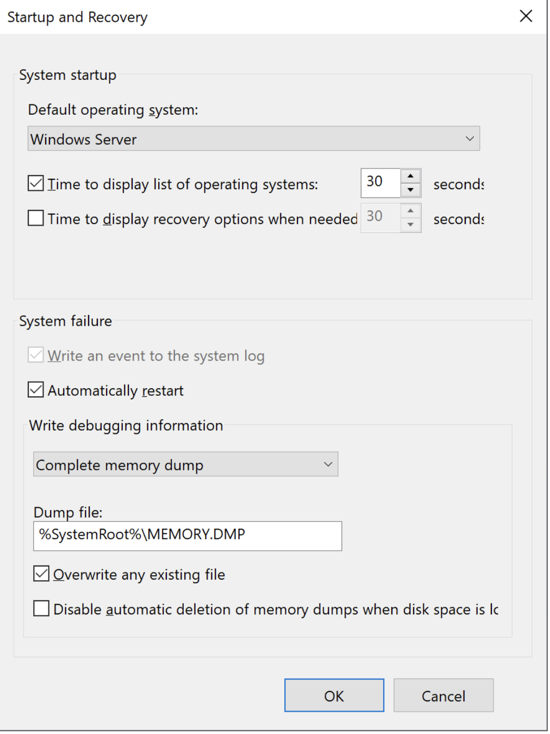
Task: Click the Dump file path text field
Action: point(187,536)
